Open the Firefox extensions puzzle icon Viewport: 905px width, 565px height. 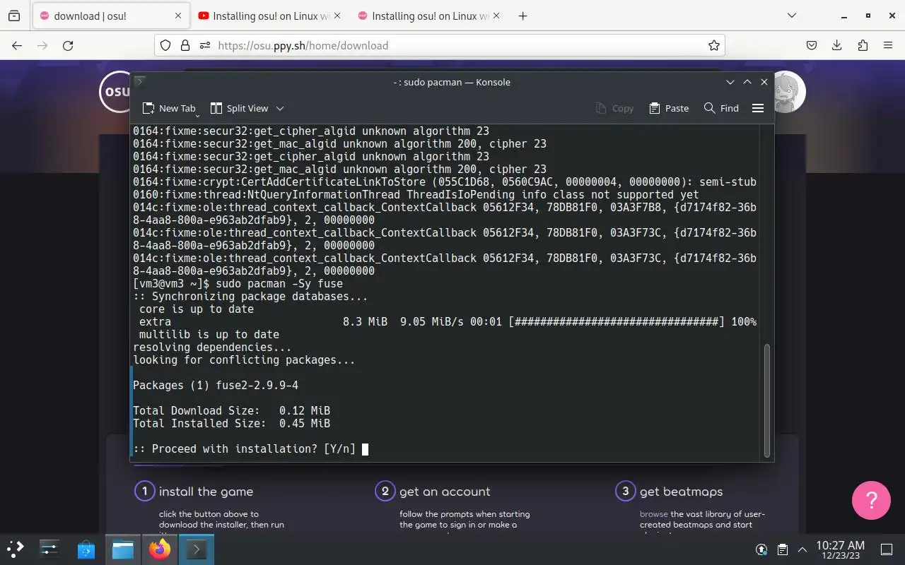coord(863,45)
